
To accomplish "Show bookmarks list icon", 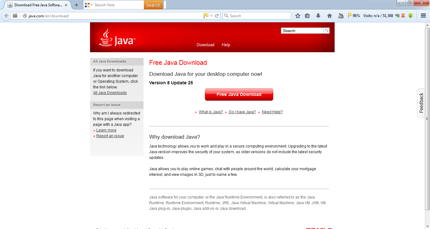I will 308,16.
